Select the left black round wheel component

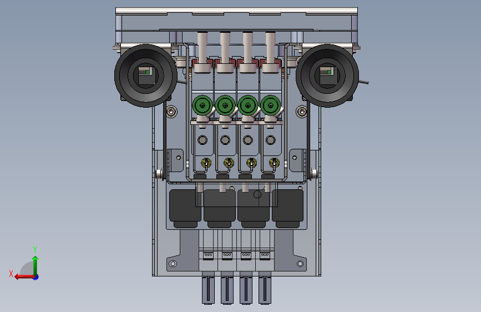point(146,76)
